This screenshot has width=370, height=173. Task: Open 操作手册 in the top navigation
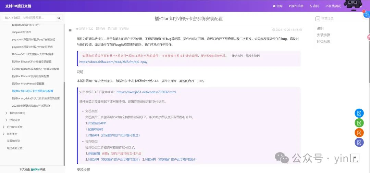(x=296, y=6)
